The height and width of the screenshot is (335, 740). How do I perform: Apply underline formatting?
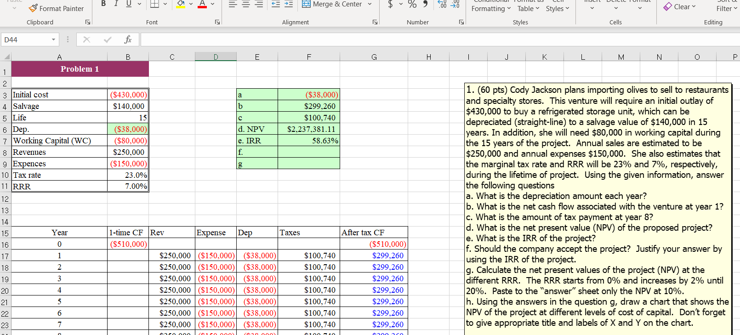[129, 4]
